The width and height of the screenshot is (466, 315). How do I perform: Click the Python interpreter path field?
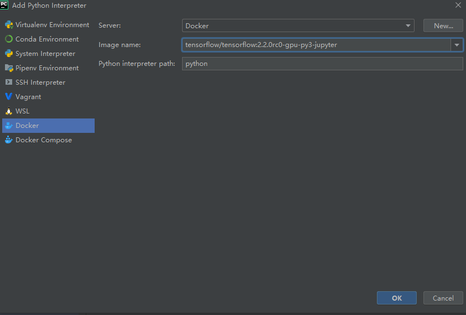(x=323, y=64)
